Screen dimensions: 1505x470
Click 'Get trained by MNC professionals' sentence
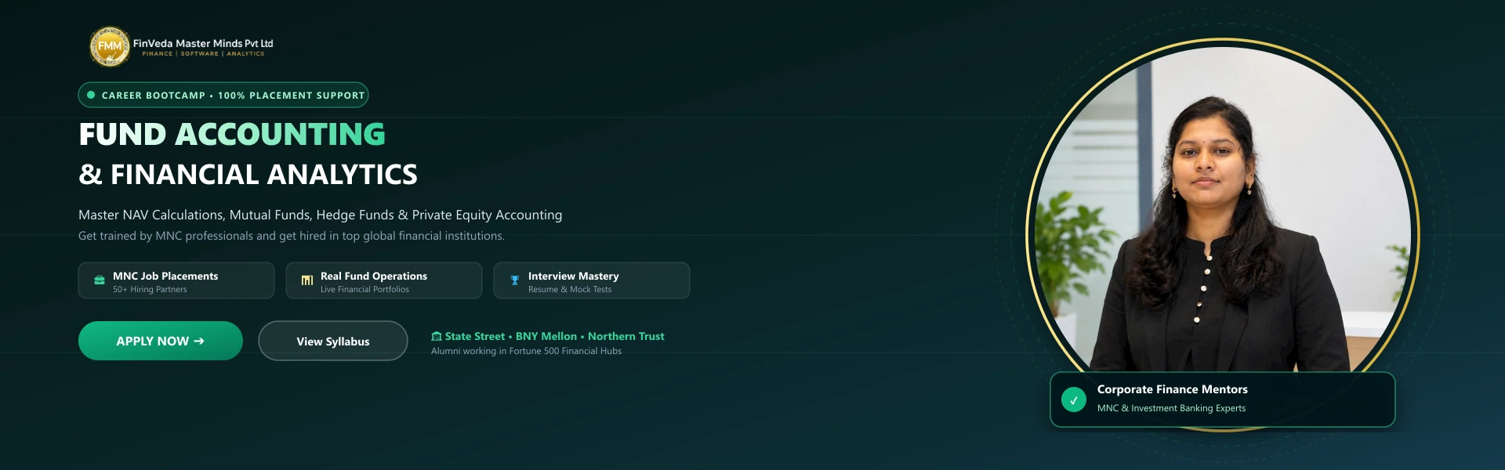tap(292, 236)
